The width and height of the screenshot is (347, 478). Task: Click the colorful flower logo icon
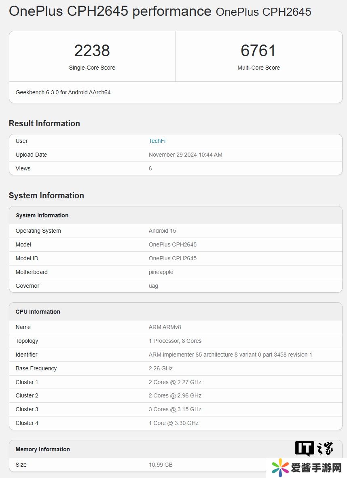click(280, 468)
